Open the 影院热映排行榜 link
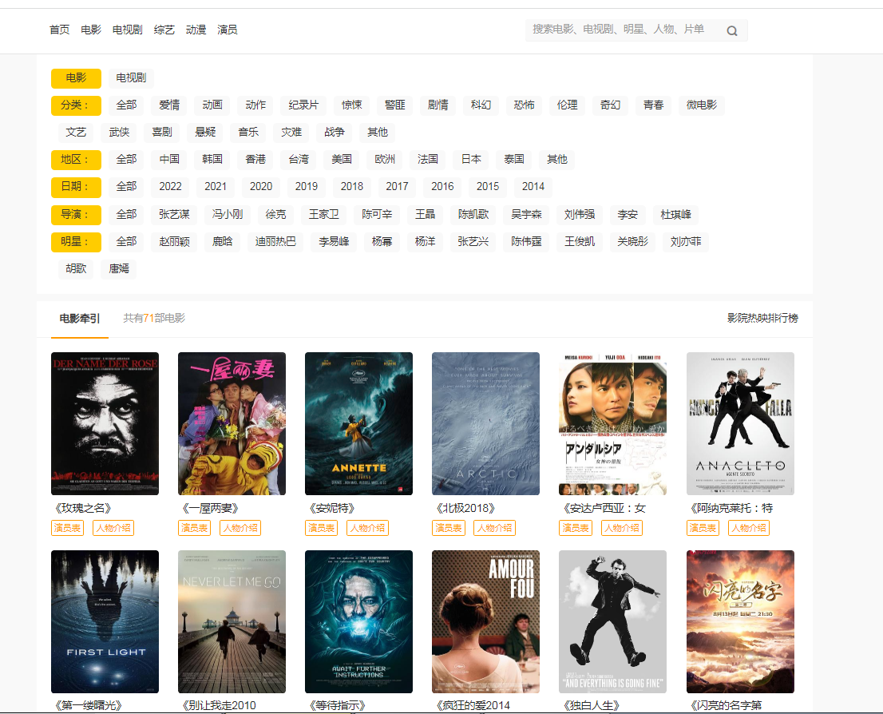Image resolution: width=883 pixels, height=714 pixels. pyautogui.click(x=762, y=319)
